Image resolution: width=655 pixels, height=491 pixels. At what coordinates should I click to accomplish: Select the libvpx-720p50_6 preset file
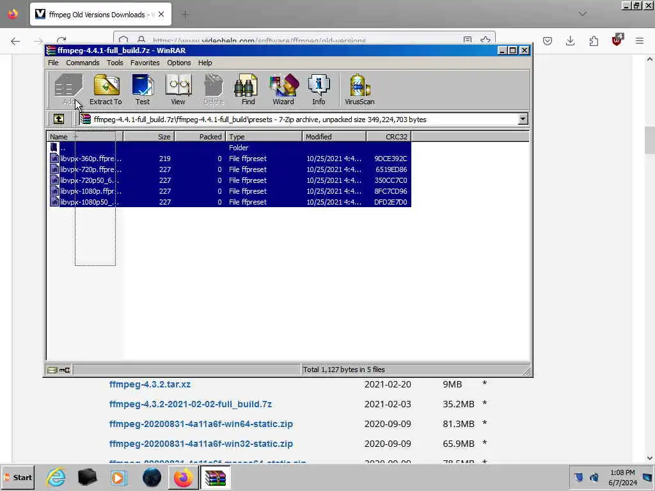click(229, 180)
